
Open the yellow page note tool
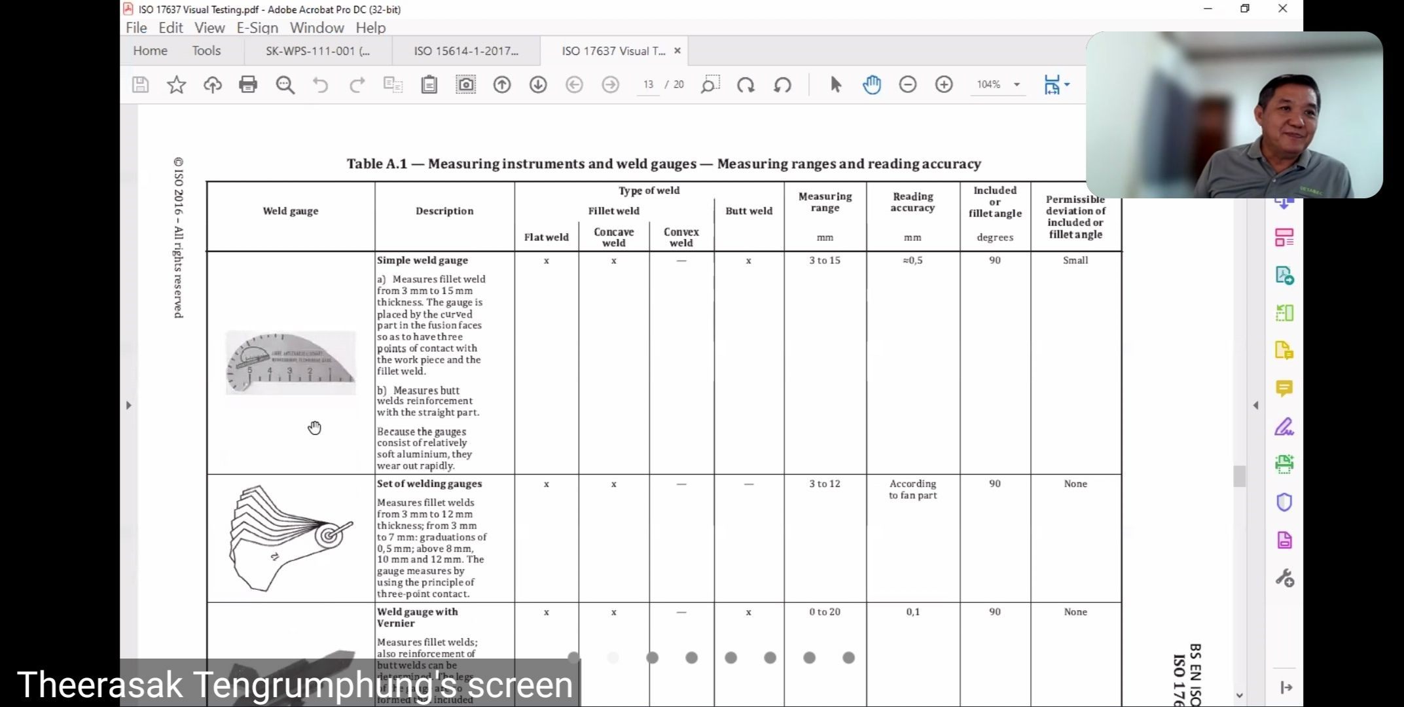tap(1284, 351)
